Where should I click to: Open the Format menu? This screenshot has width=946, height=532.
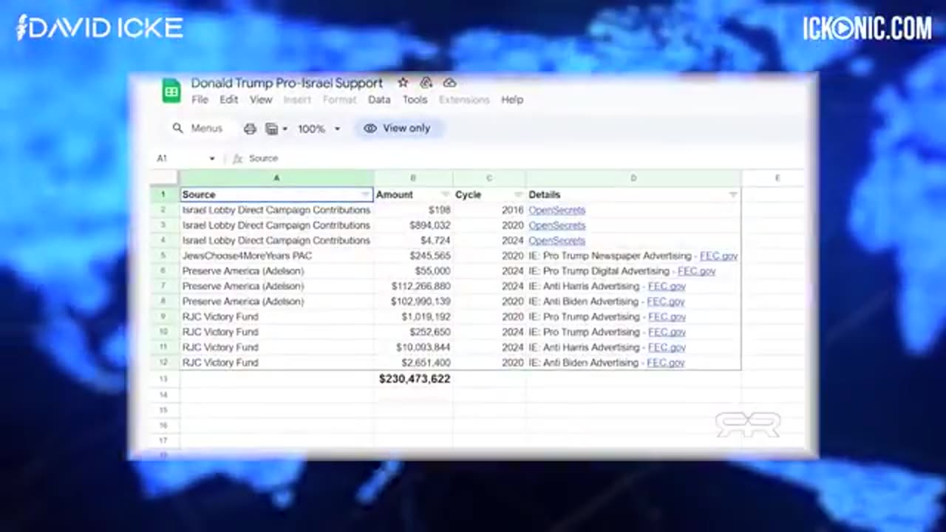click(x=339, y=100)
